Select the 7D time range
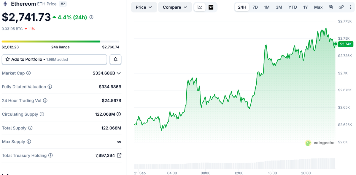This screenshot has height=175, width=356. pyautogui.click(x=255, y=7)
